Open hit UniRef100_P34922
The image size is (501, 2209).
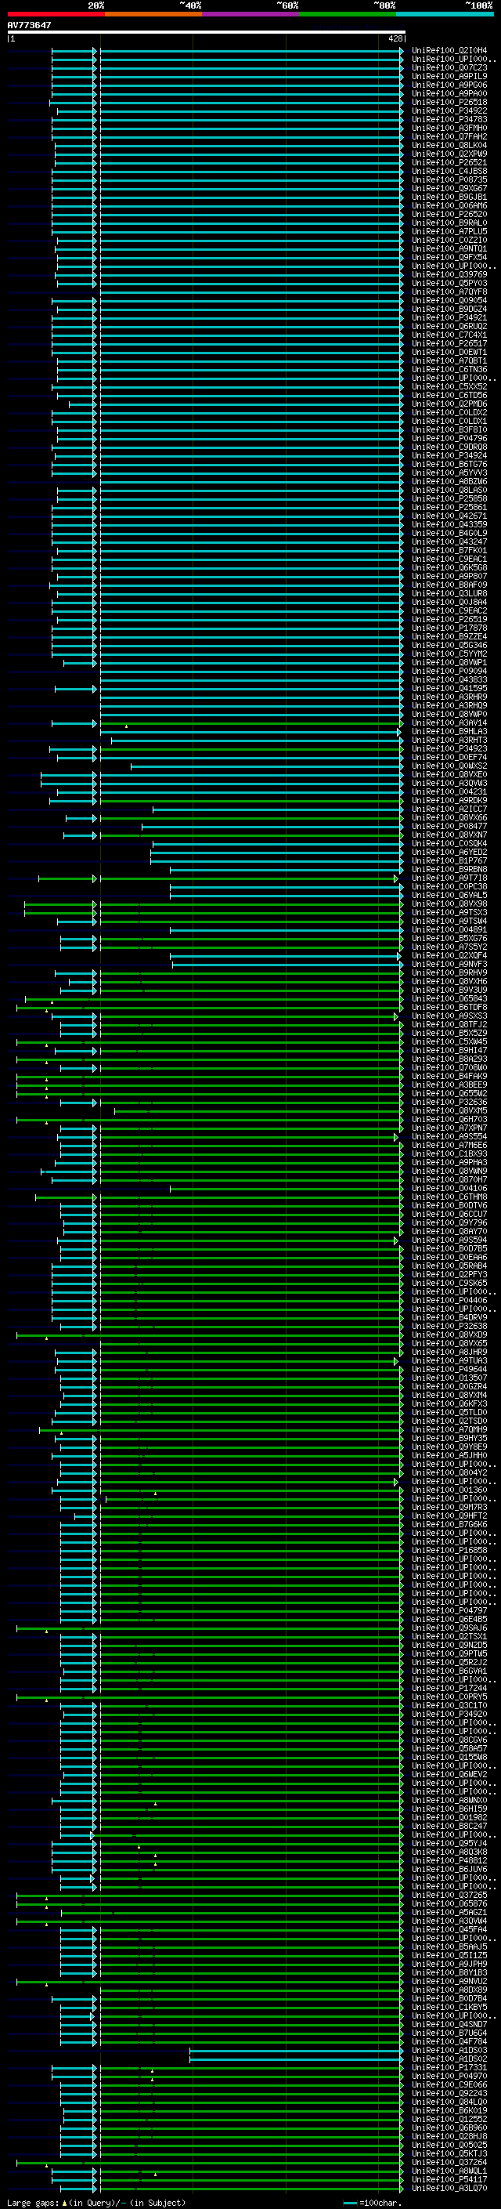[x=449, y=110]
